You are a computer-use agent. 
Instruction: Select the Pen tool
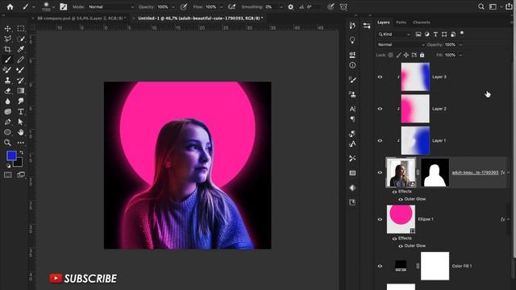click(7, 122)
